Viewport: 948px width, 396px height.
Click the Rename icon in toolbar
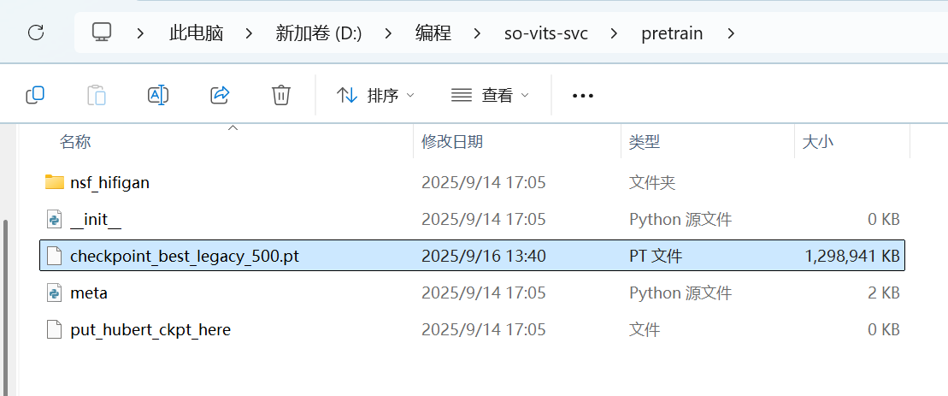point(158,95)
